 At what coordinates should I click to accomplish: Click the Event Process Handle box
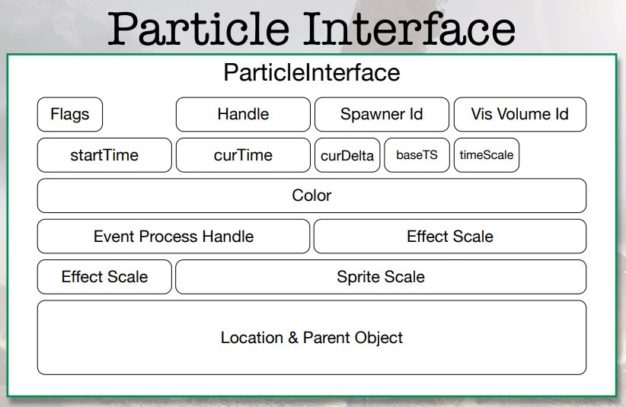(174, 237)
